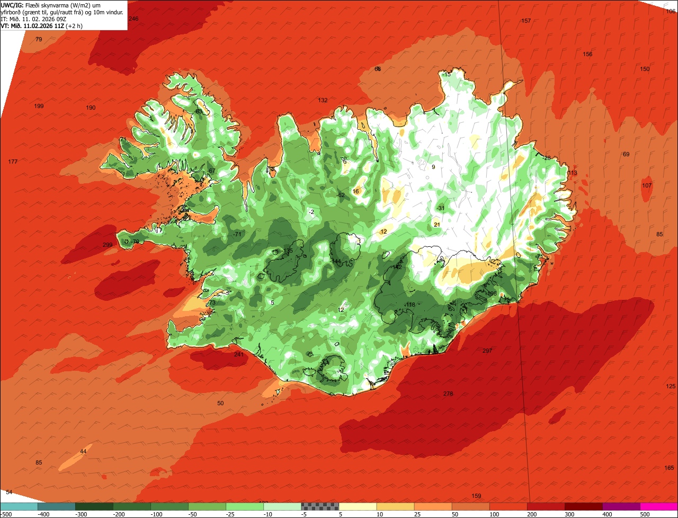Click the flux value 125 on the map
Image resolution: width=678 pixels, height=518 pixels.
click(x=671, y=386)
